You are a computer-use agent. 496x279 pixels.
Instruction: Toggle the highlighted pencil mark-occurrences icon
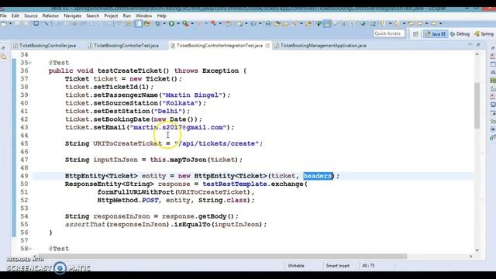tap(327, 24)
